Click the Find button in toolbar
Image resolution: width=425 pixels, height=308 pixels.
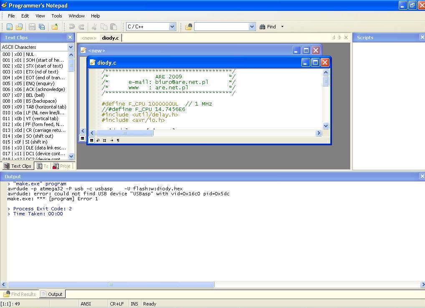268,27
